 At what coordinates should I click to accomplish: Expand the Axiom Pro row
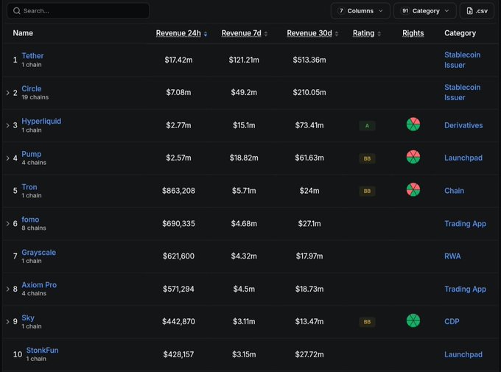(7, 289)
